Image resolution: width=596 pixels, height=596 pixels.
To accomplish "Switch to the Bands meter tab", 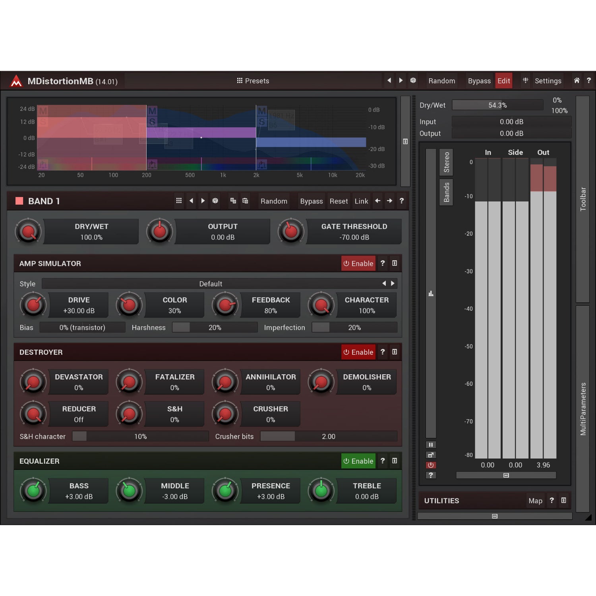I will point(446,192).
